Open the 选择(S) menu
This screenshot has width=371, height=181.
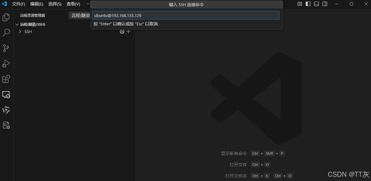55,4
